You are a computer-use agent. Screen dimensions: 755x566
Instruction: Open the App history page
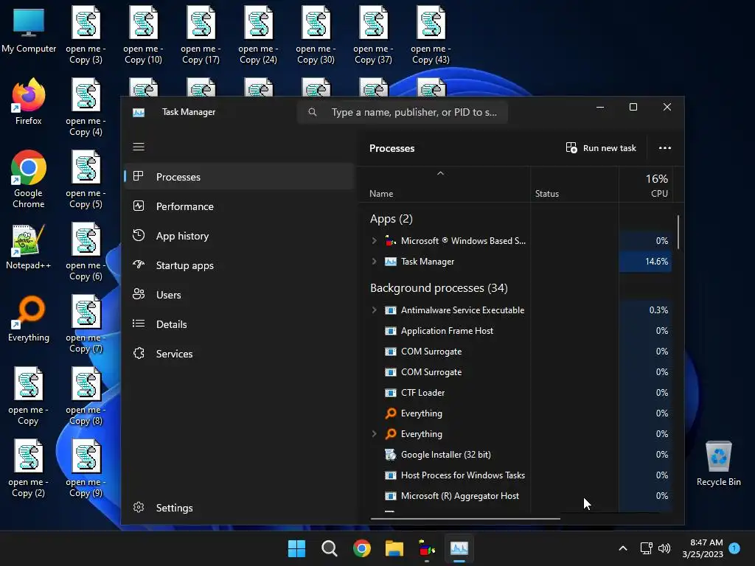[x=182, y=236]
